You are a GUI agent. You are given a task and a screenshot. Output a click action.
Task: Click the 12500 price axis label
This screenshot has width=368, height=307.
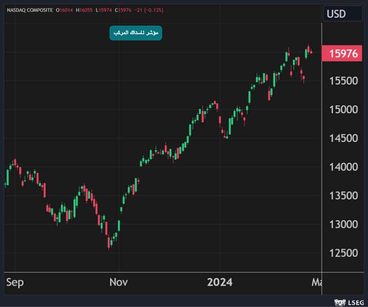[x=343, y=253]
